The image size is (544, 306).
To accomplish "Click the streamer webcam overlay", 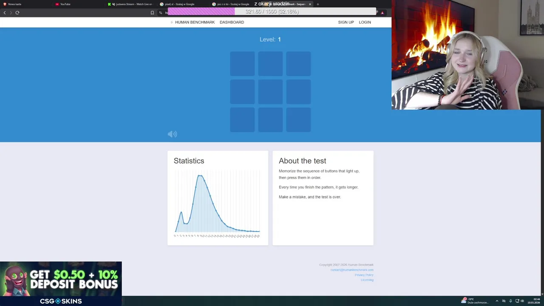I will (467, 55).
